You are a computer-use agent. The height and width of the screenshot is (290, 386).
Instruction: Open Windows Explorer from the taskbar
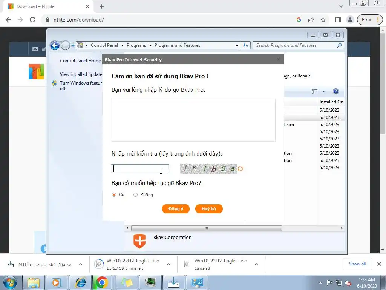(x=34, y=282)
